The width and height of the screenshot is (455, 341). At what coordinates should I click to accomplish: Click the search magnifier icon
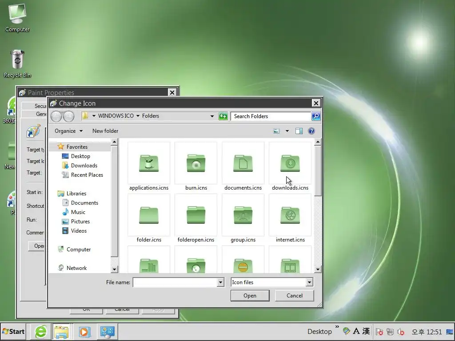[x=316, y=116]
